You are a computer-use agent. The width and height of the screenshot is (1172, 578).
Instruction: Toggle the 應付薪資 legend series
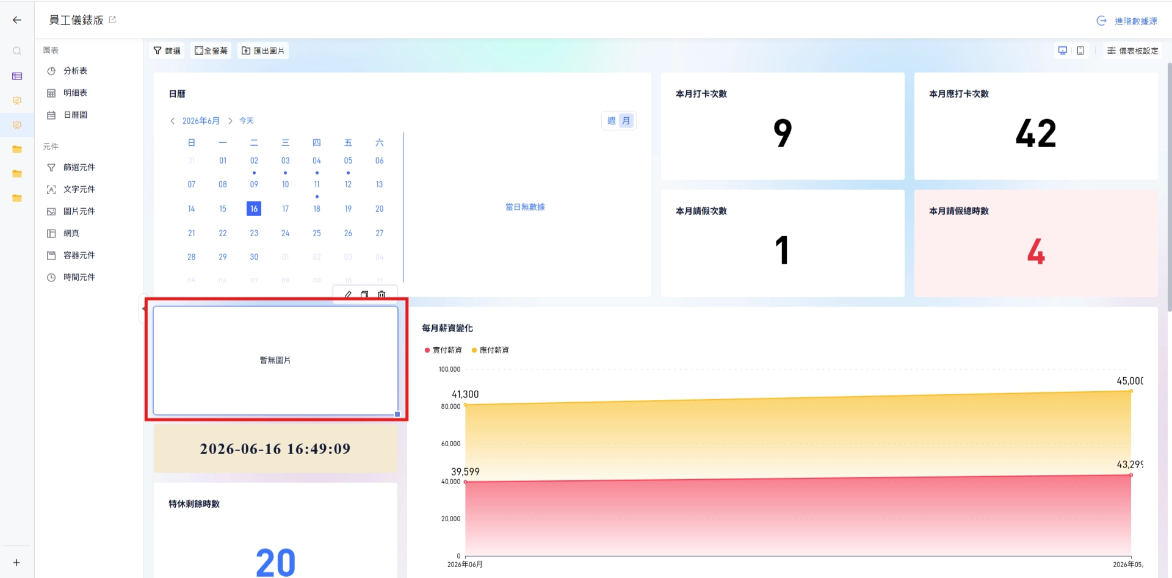click(490, 350)
